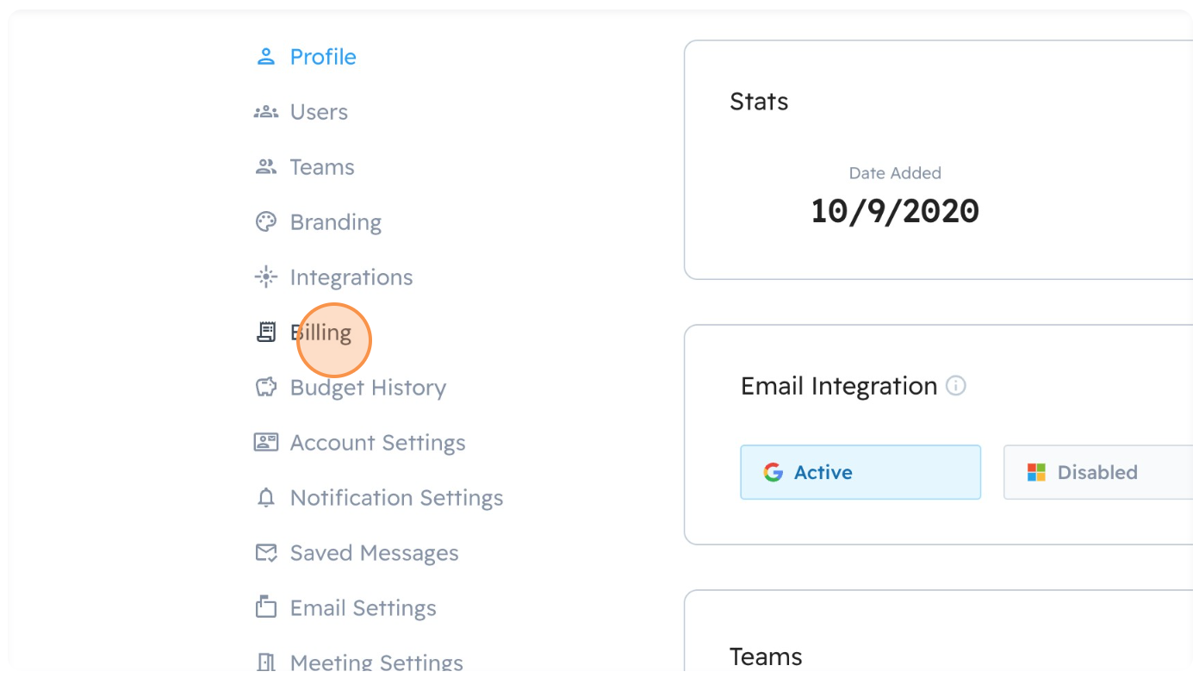Click the Account Settings card icon
This screenshot has height=684, width=1199.
pyautogui.click(x=266, y=443)
